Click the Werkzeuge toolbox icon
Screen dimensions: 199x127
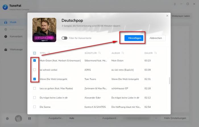tap(6, 50)
